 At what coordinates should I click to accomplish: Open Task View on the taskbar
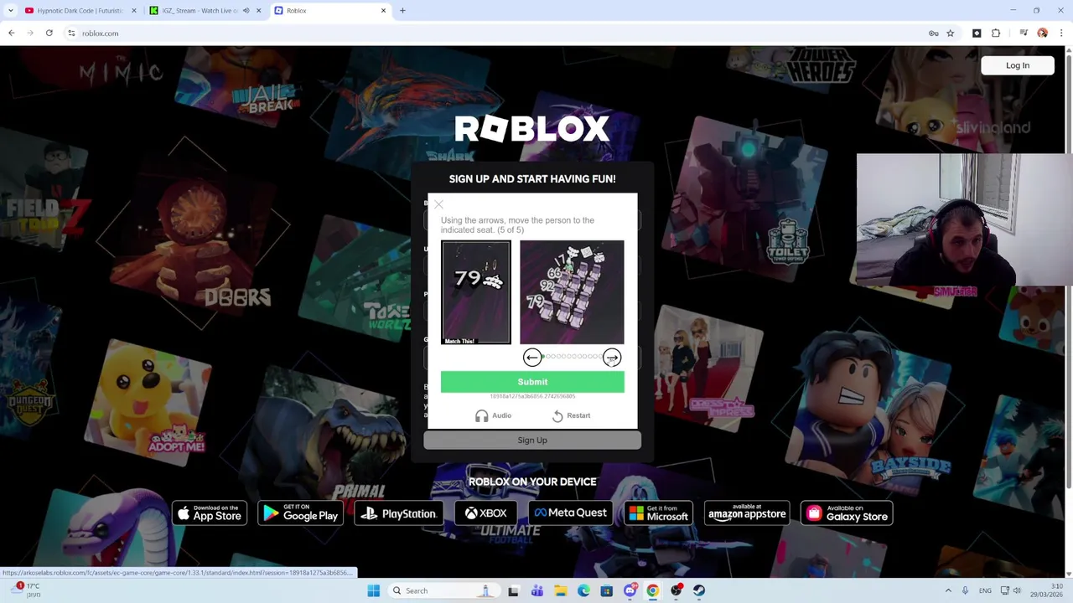[x=513, y=590]
